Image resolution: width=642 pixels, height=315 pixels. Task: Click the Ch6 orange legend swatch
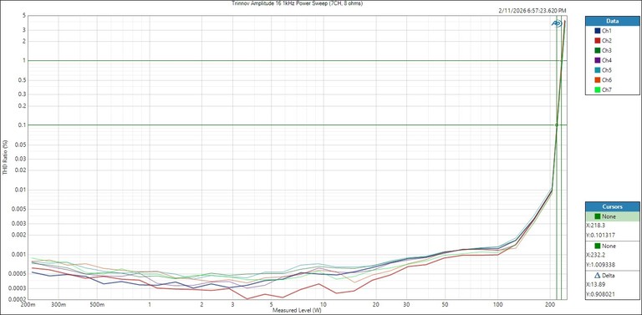598,79
